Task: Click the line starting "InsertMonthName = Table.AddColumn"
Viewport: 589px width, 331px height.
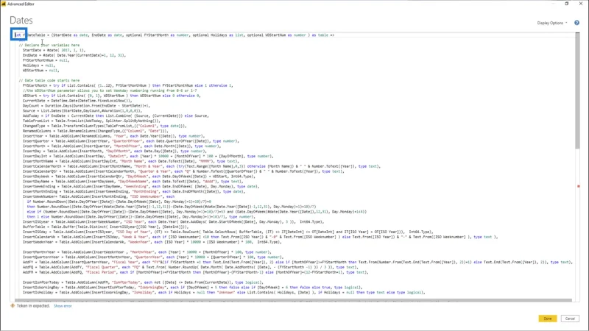Action: 130,161
